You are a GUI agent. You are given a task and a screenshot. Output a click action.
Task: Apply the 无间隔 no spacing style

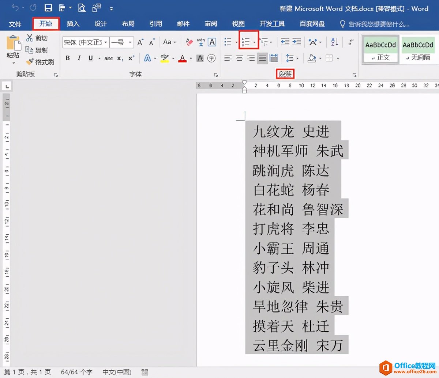418,50
